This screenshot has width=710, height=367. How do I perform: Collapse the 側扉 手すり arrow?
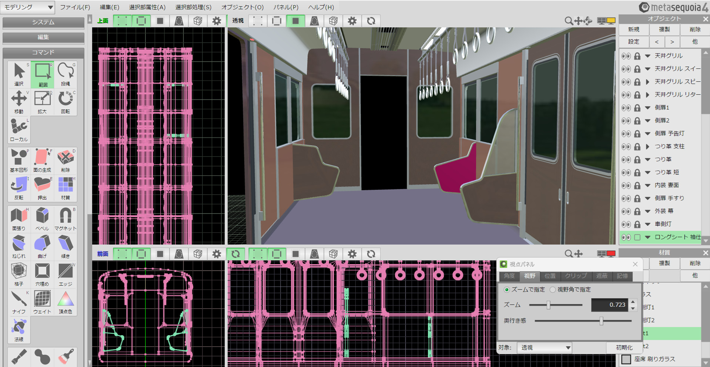coord(647,198)
